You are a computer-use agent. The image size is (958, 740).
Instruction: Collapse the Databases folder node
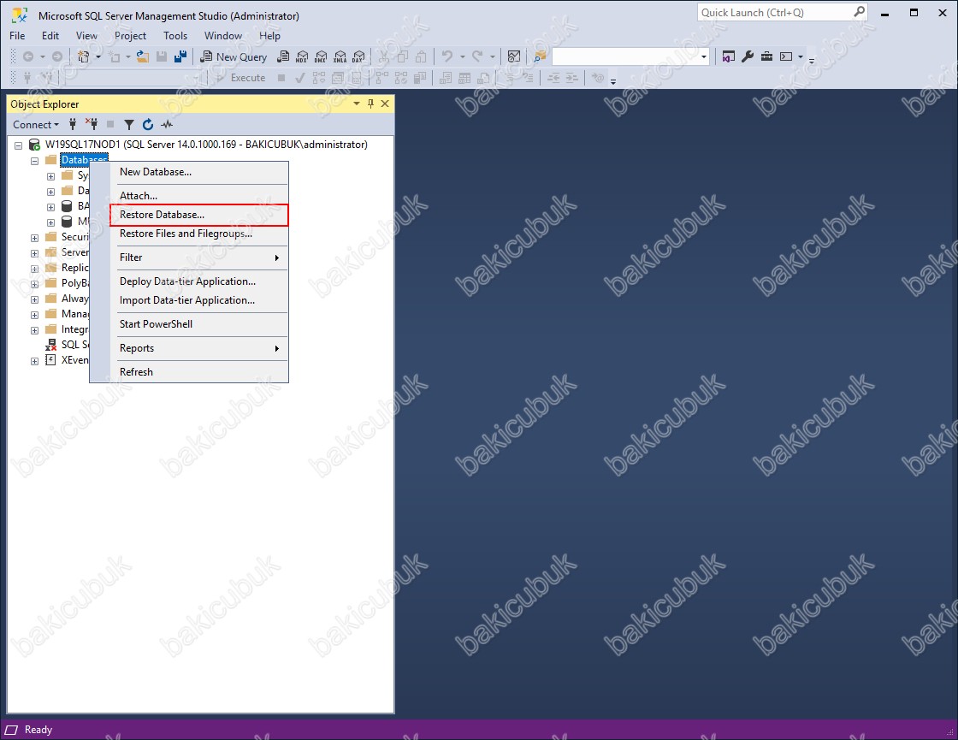(35, 161)
